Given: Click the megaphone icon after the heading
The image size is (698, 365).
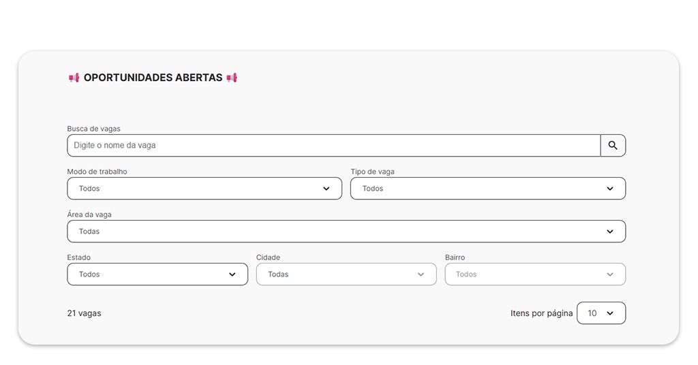Looking at the screenshot, I should click(232, 78).
